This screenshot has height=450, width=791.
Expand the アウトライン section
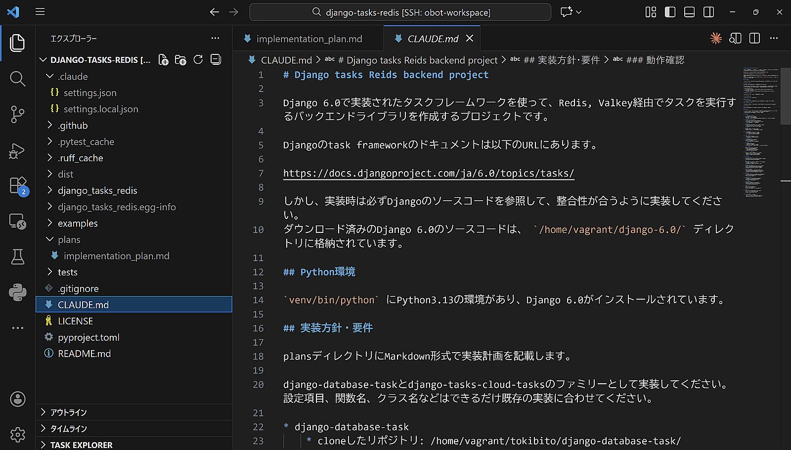coord(134,412)
